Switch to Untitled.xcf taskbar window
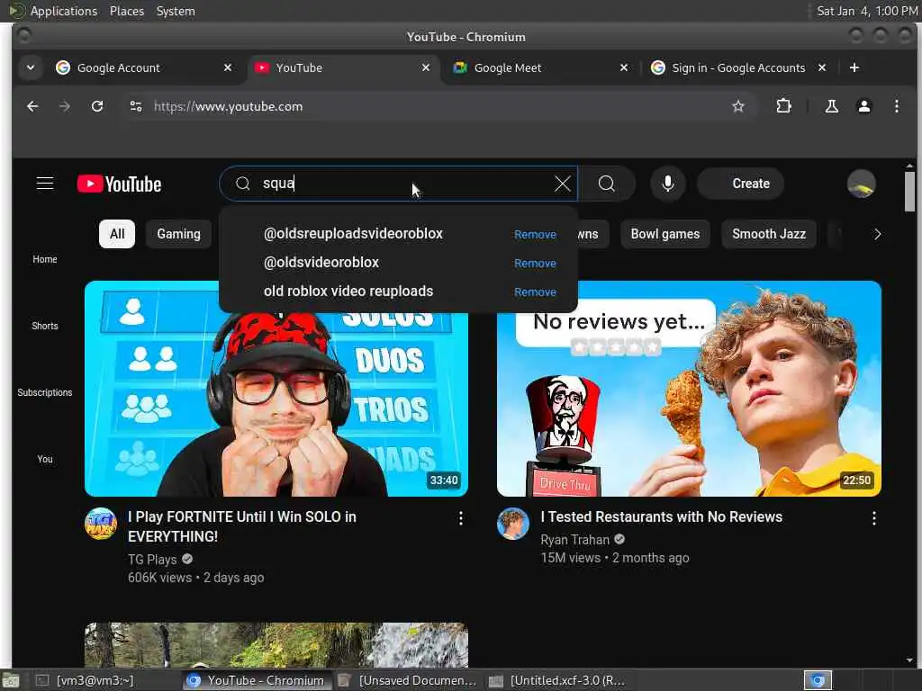Viewport: 922px width, 691px height. click(557, 680)
